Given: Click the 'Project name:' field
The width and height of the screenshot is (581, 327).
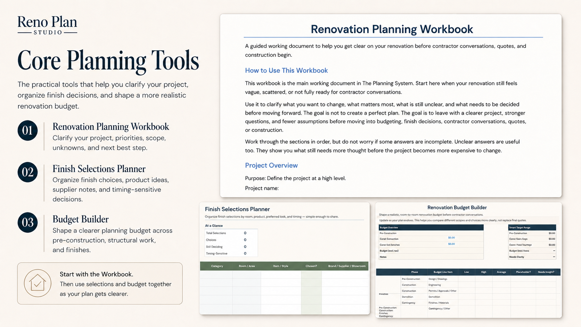Looking at the screenshot, I should tap(262, 188).
